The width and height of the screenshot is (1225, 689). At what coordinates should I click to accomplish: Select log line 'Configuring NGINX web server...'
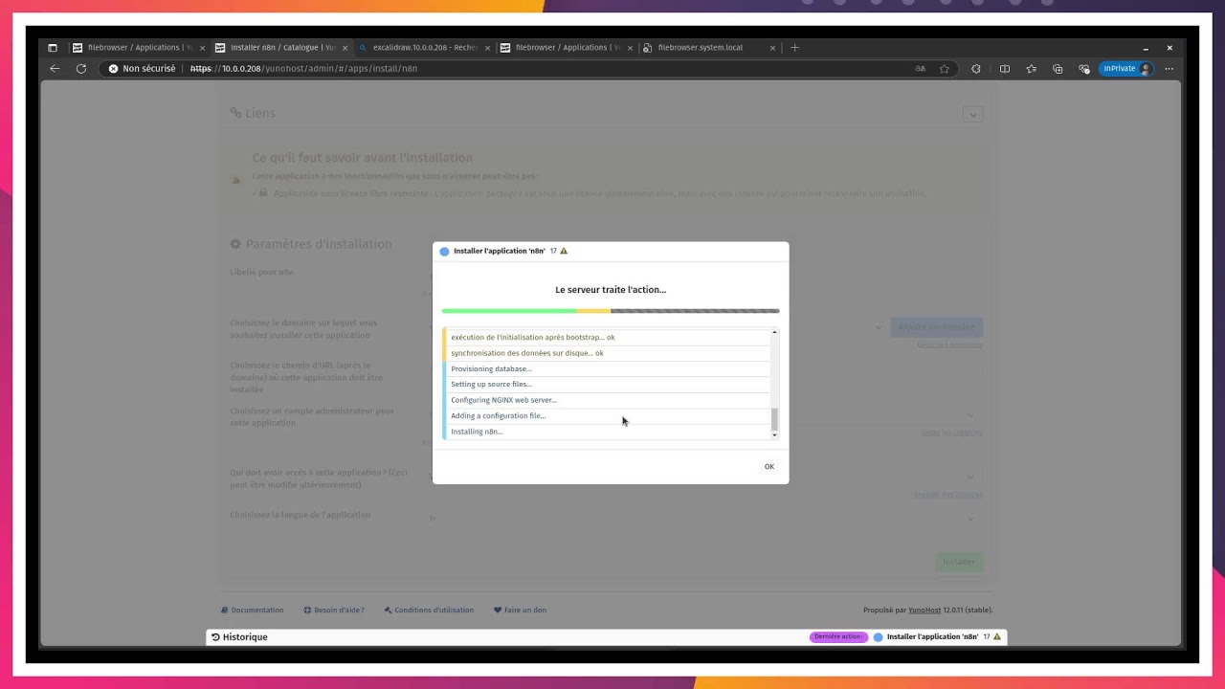click(607, 400)
